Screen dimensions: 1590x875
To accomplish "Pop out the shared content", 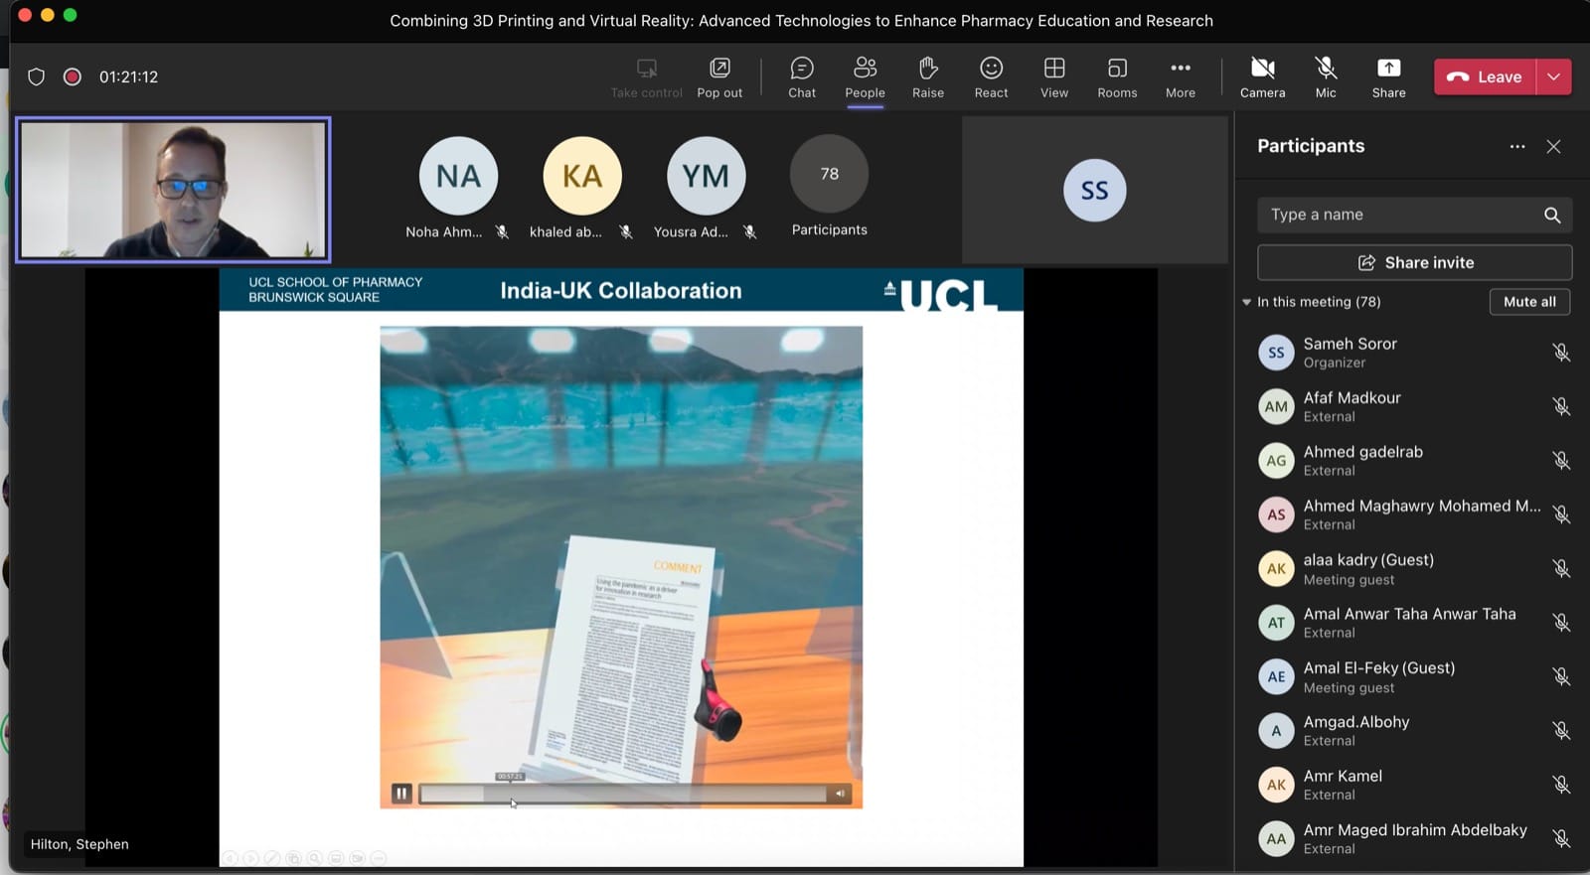I will pos(719,77).
